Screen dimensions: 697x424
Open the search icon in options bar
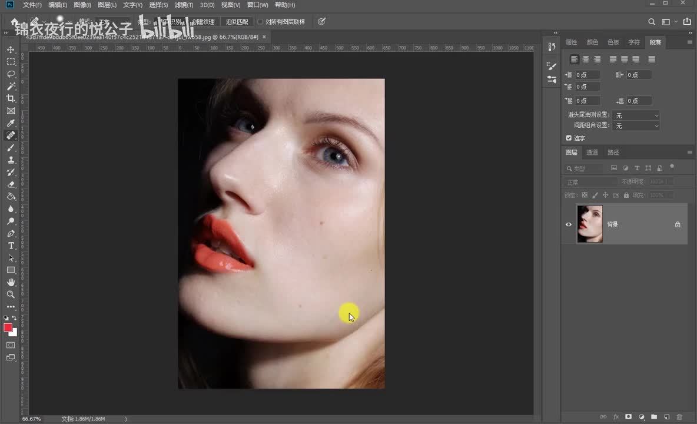[652, 21]
